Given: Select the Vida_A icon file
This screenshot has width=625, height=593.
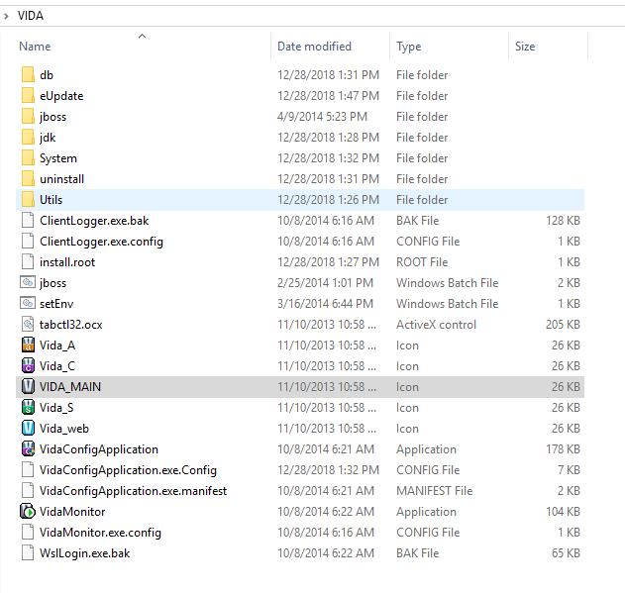Looking at the screenshot, I should [56, 346].
